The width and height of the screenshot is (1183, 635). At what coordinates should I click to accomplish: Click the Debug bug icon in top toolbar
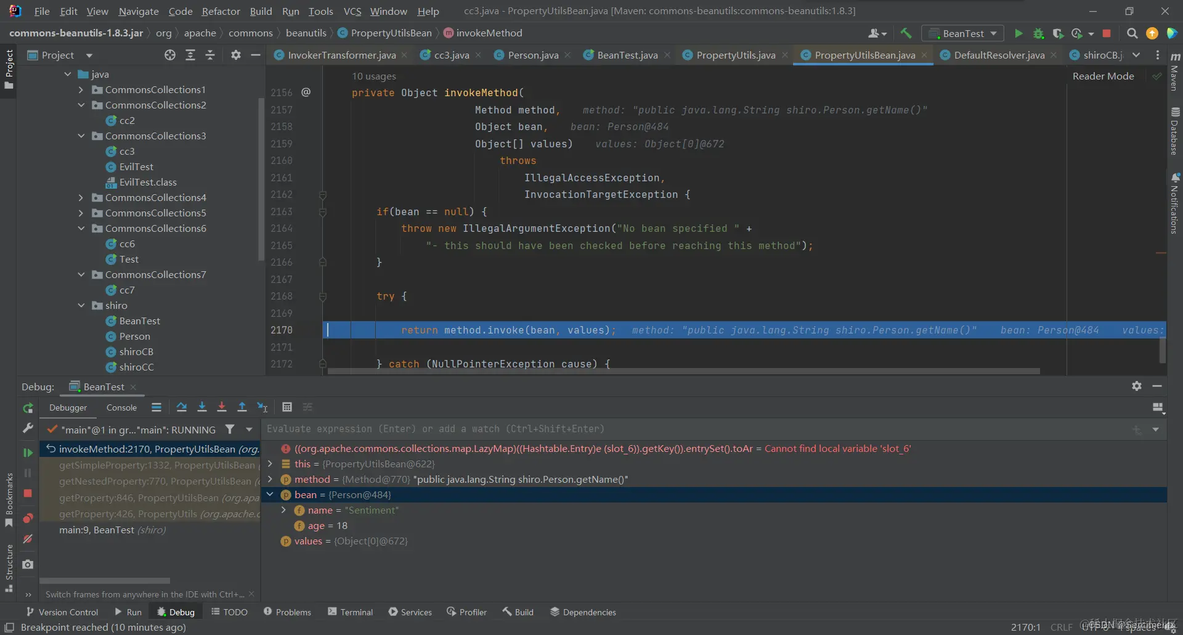pos(1038,33)
